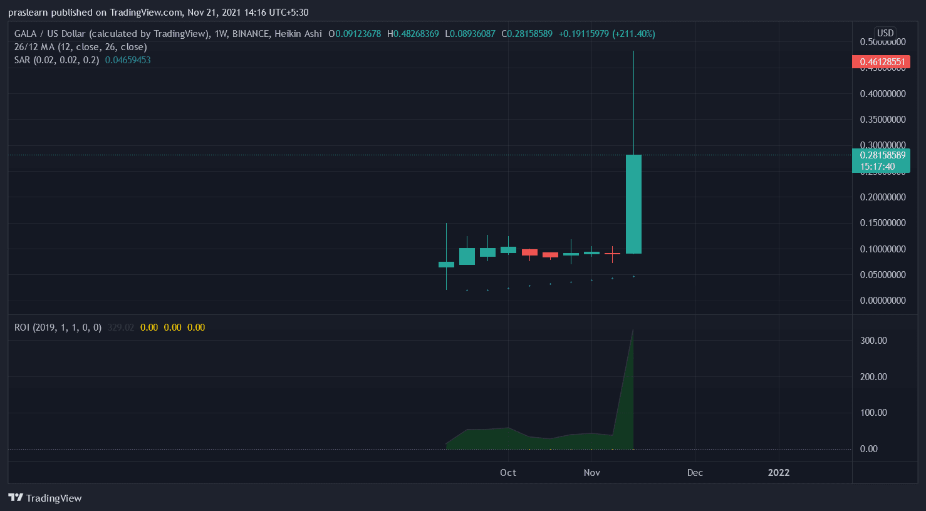This screenshot has height=511, width=926.
Task: Click the peak of the ROI area plot
Action: point(633,331)
